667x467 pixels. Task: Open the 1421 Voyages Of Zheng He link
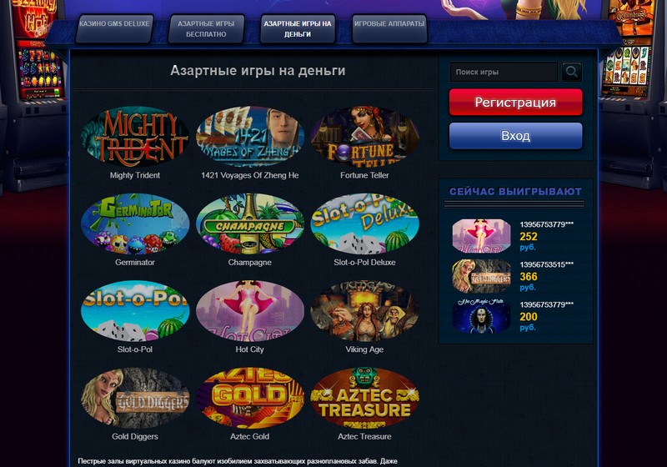pyautogui.click(x=249, y=175)
